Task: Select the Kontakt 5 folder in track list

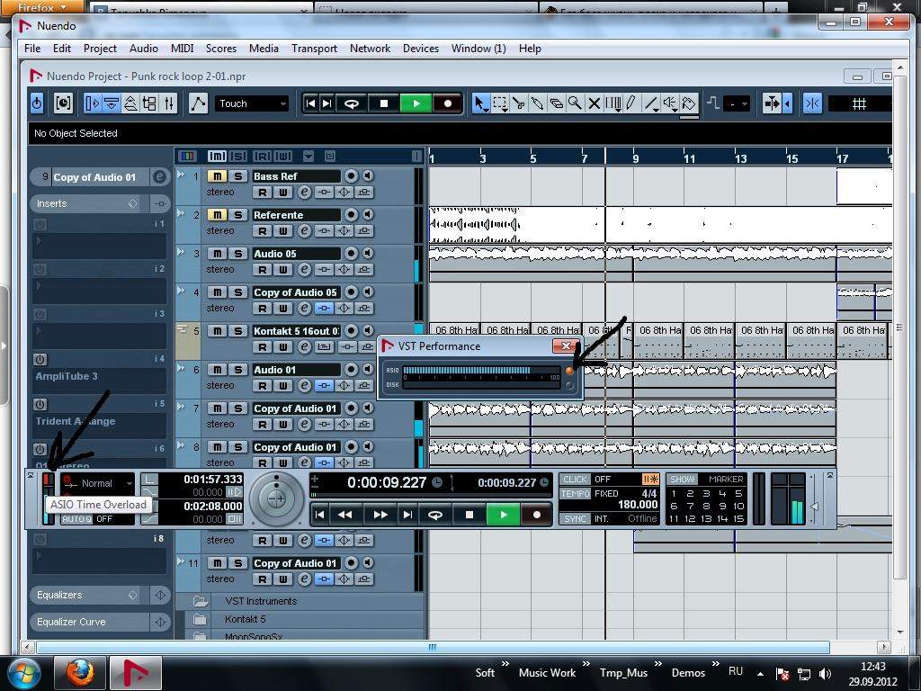Action: point(246,619)
